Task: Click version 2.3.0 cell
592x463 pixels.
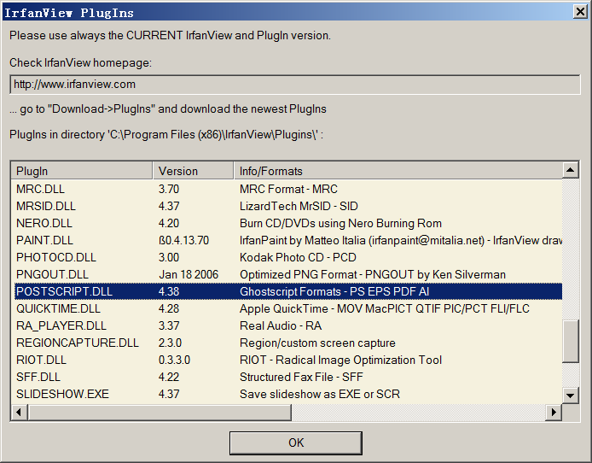Action: click(170, 343)
